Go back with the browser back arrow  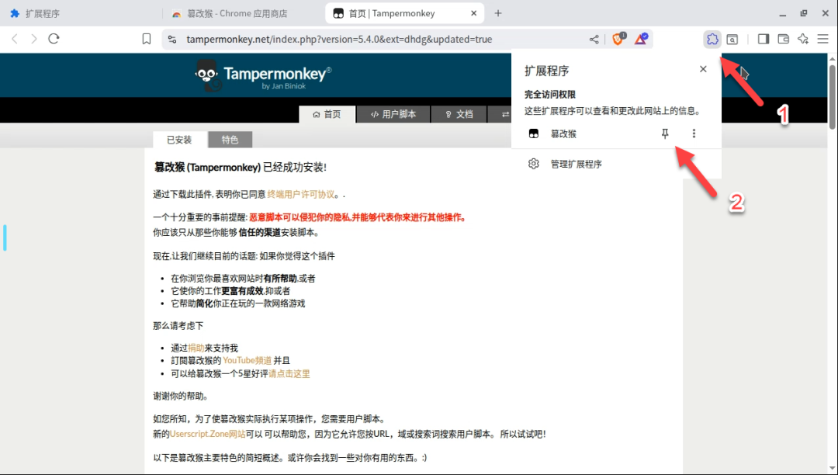coord(15,39)
